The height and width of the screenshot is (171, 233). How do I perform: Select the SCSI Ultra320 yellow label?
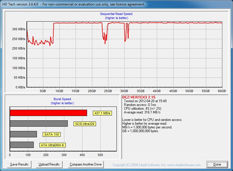[x=85, y=124]
